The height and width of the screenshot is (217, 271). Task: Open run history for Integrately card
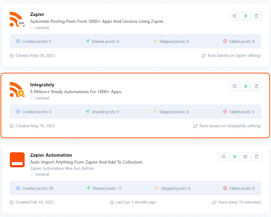(x=234, y=86)
